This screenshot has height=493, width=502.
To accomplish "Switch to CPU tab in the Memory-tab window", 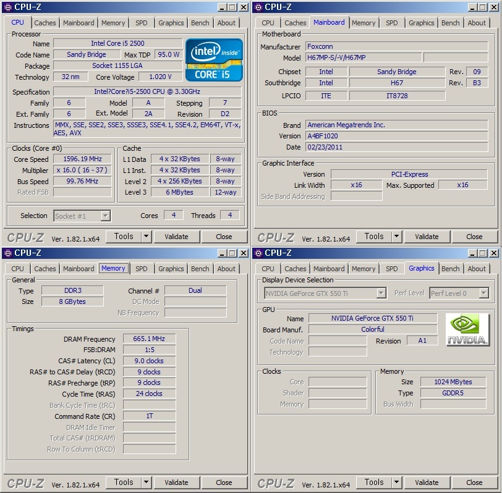I will 17,269.
